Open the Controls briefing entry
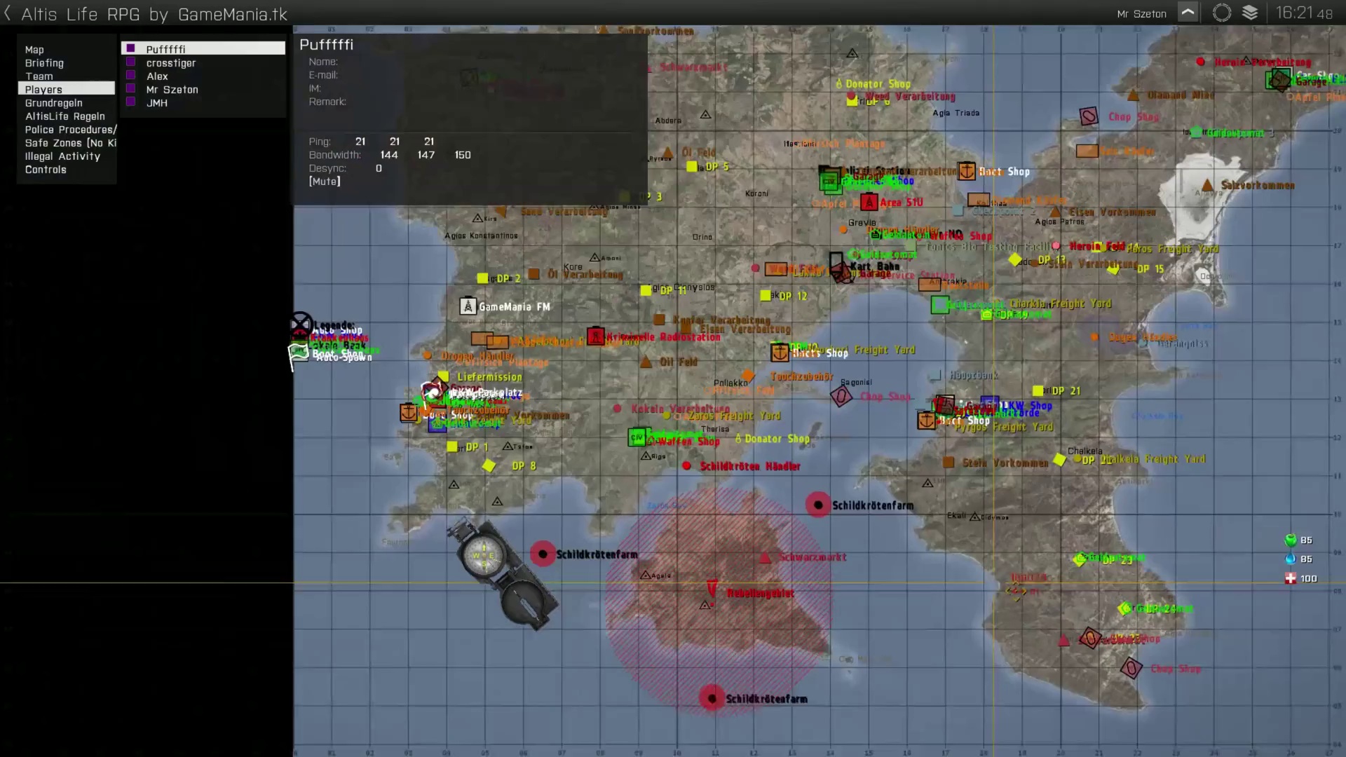The image size is (1346, 757). 46,170
